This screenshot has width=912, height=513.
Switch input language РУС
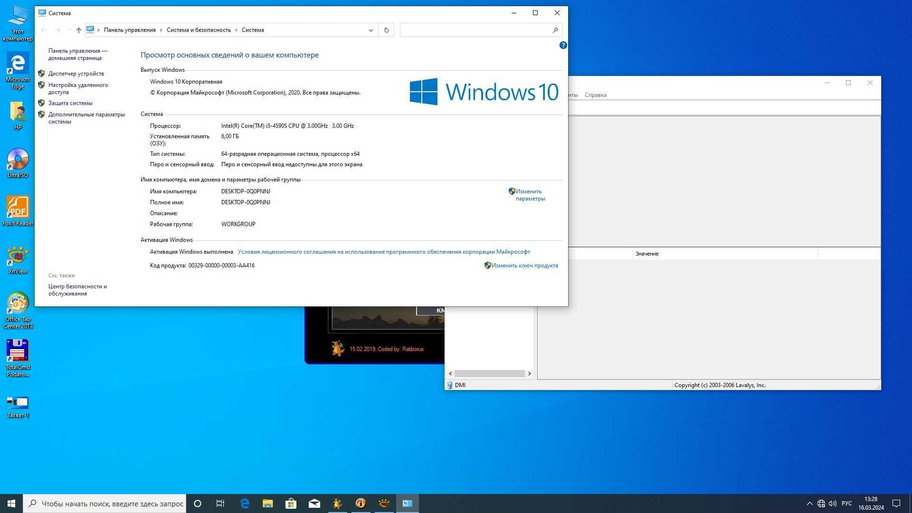click(846, 503)
